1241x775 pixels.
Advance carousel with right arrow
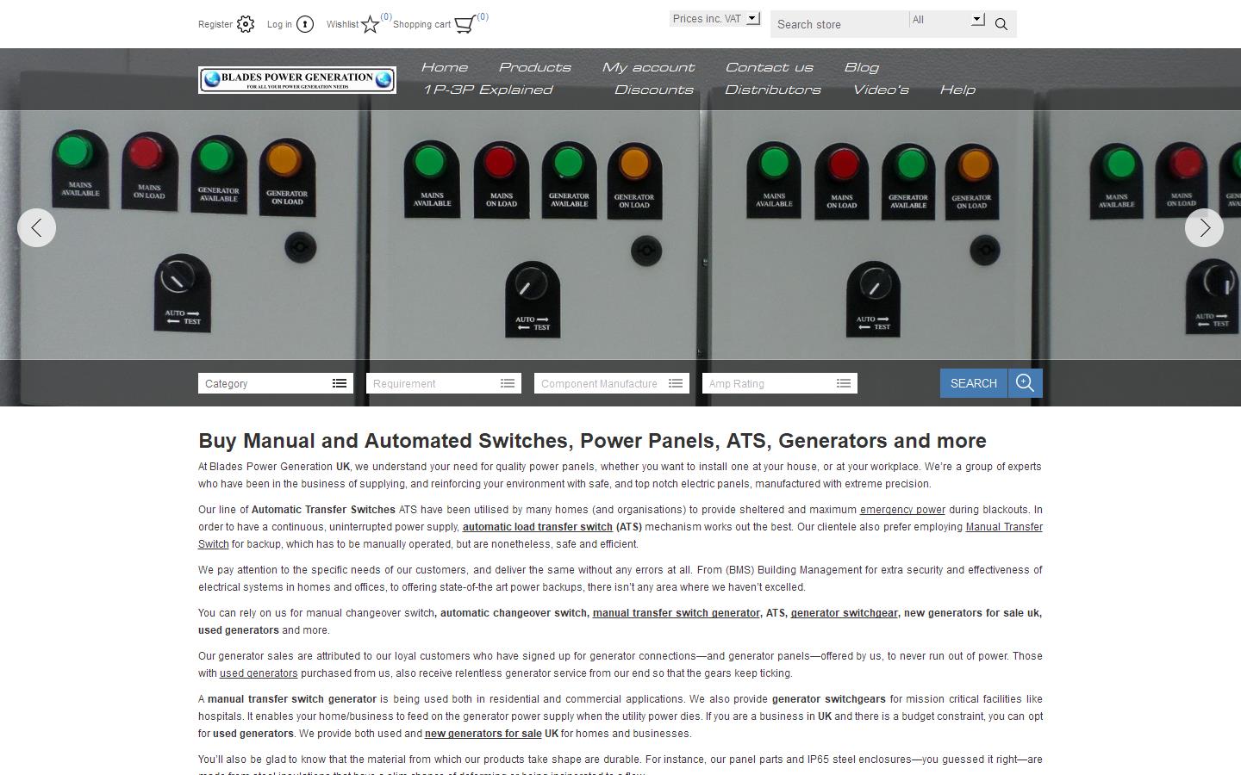pos(1203,227)
